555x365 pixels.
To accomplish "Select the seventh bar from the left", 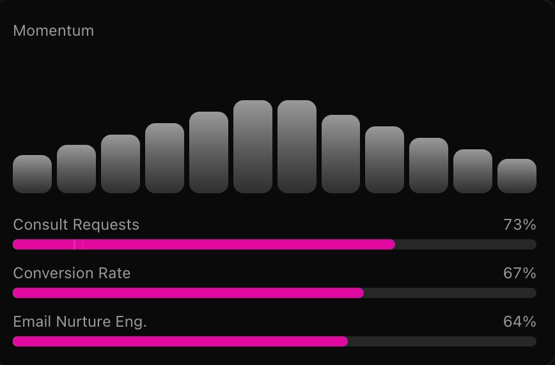I will coord(297,147).
